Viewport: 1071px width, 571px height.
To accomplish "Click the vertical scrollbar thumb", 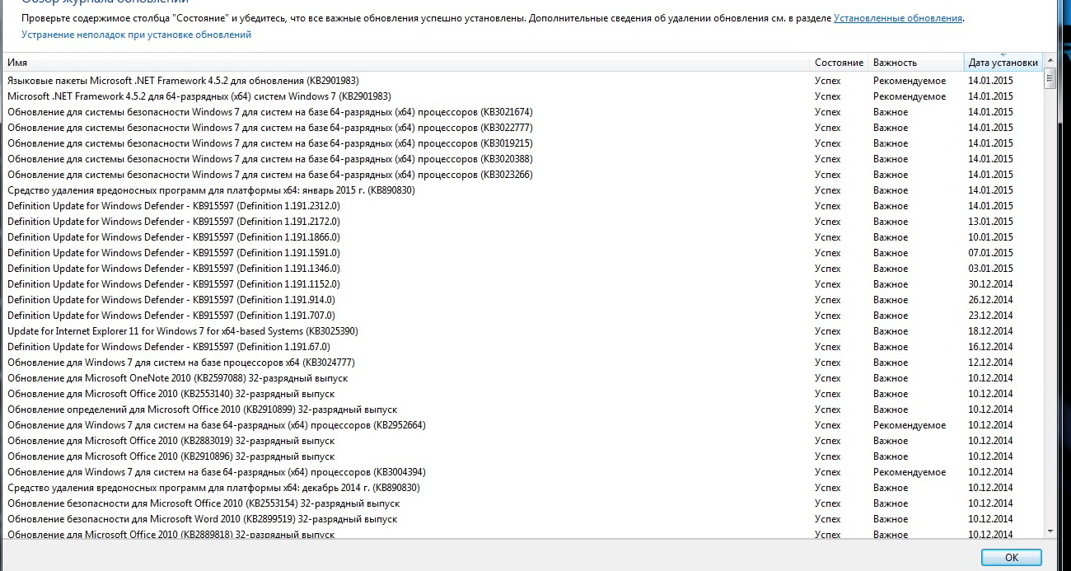I will pyautogui.click(x=1050, y=80).
